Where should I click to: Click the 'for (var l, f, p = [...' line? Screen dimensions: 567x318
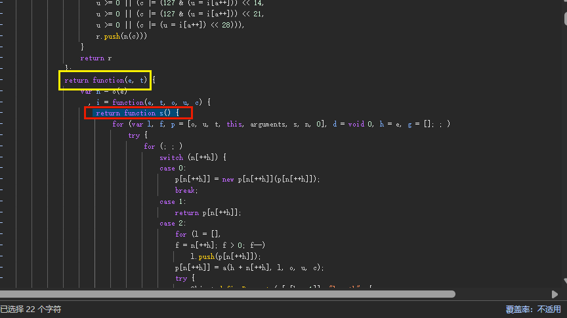pyautogui.click(x=282, y=125)
